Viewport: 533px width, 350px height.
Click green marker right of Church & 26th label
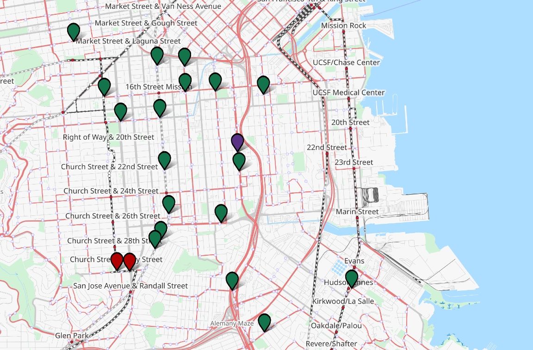click(169, 203)
